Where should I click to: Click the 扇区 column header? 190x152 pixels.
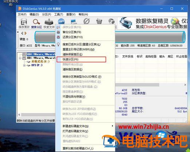(170, 56)
